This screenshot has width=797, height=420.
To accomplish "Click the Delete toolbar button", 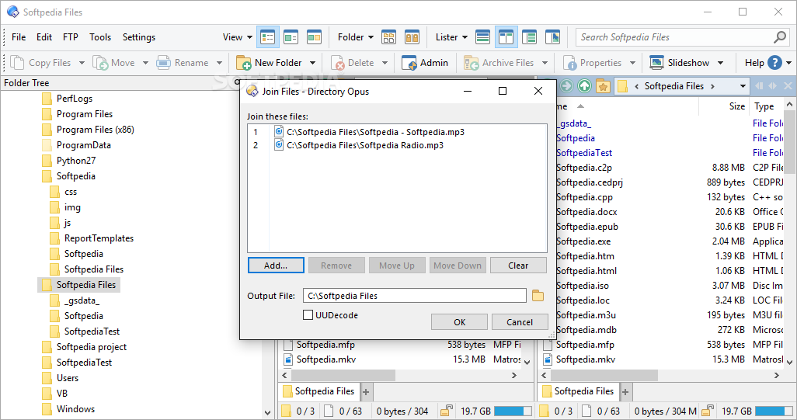I will tap(353, 63).
